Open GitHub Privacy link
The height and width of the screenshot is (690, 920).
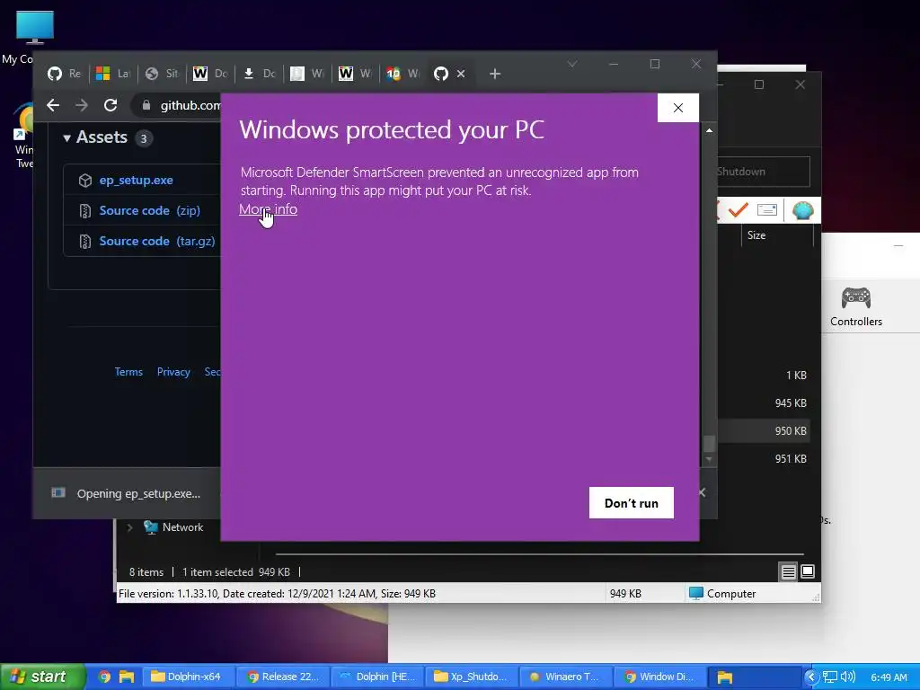coord(173,372)
